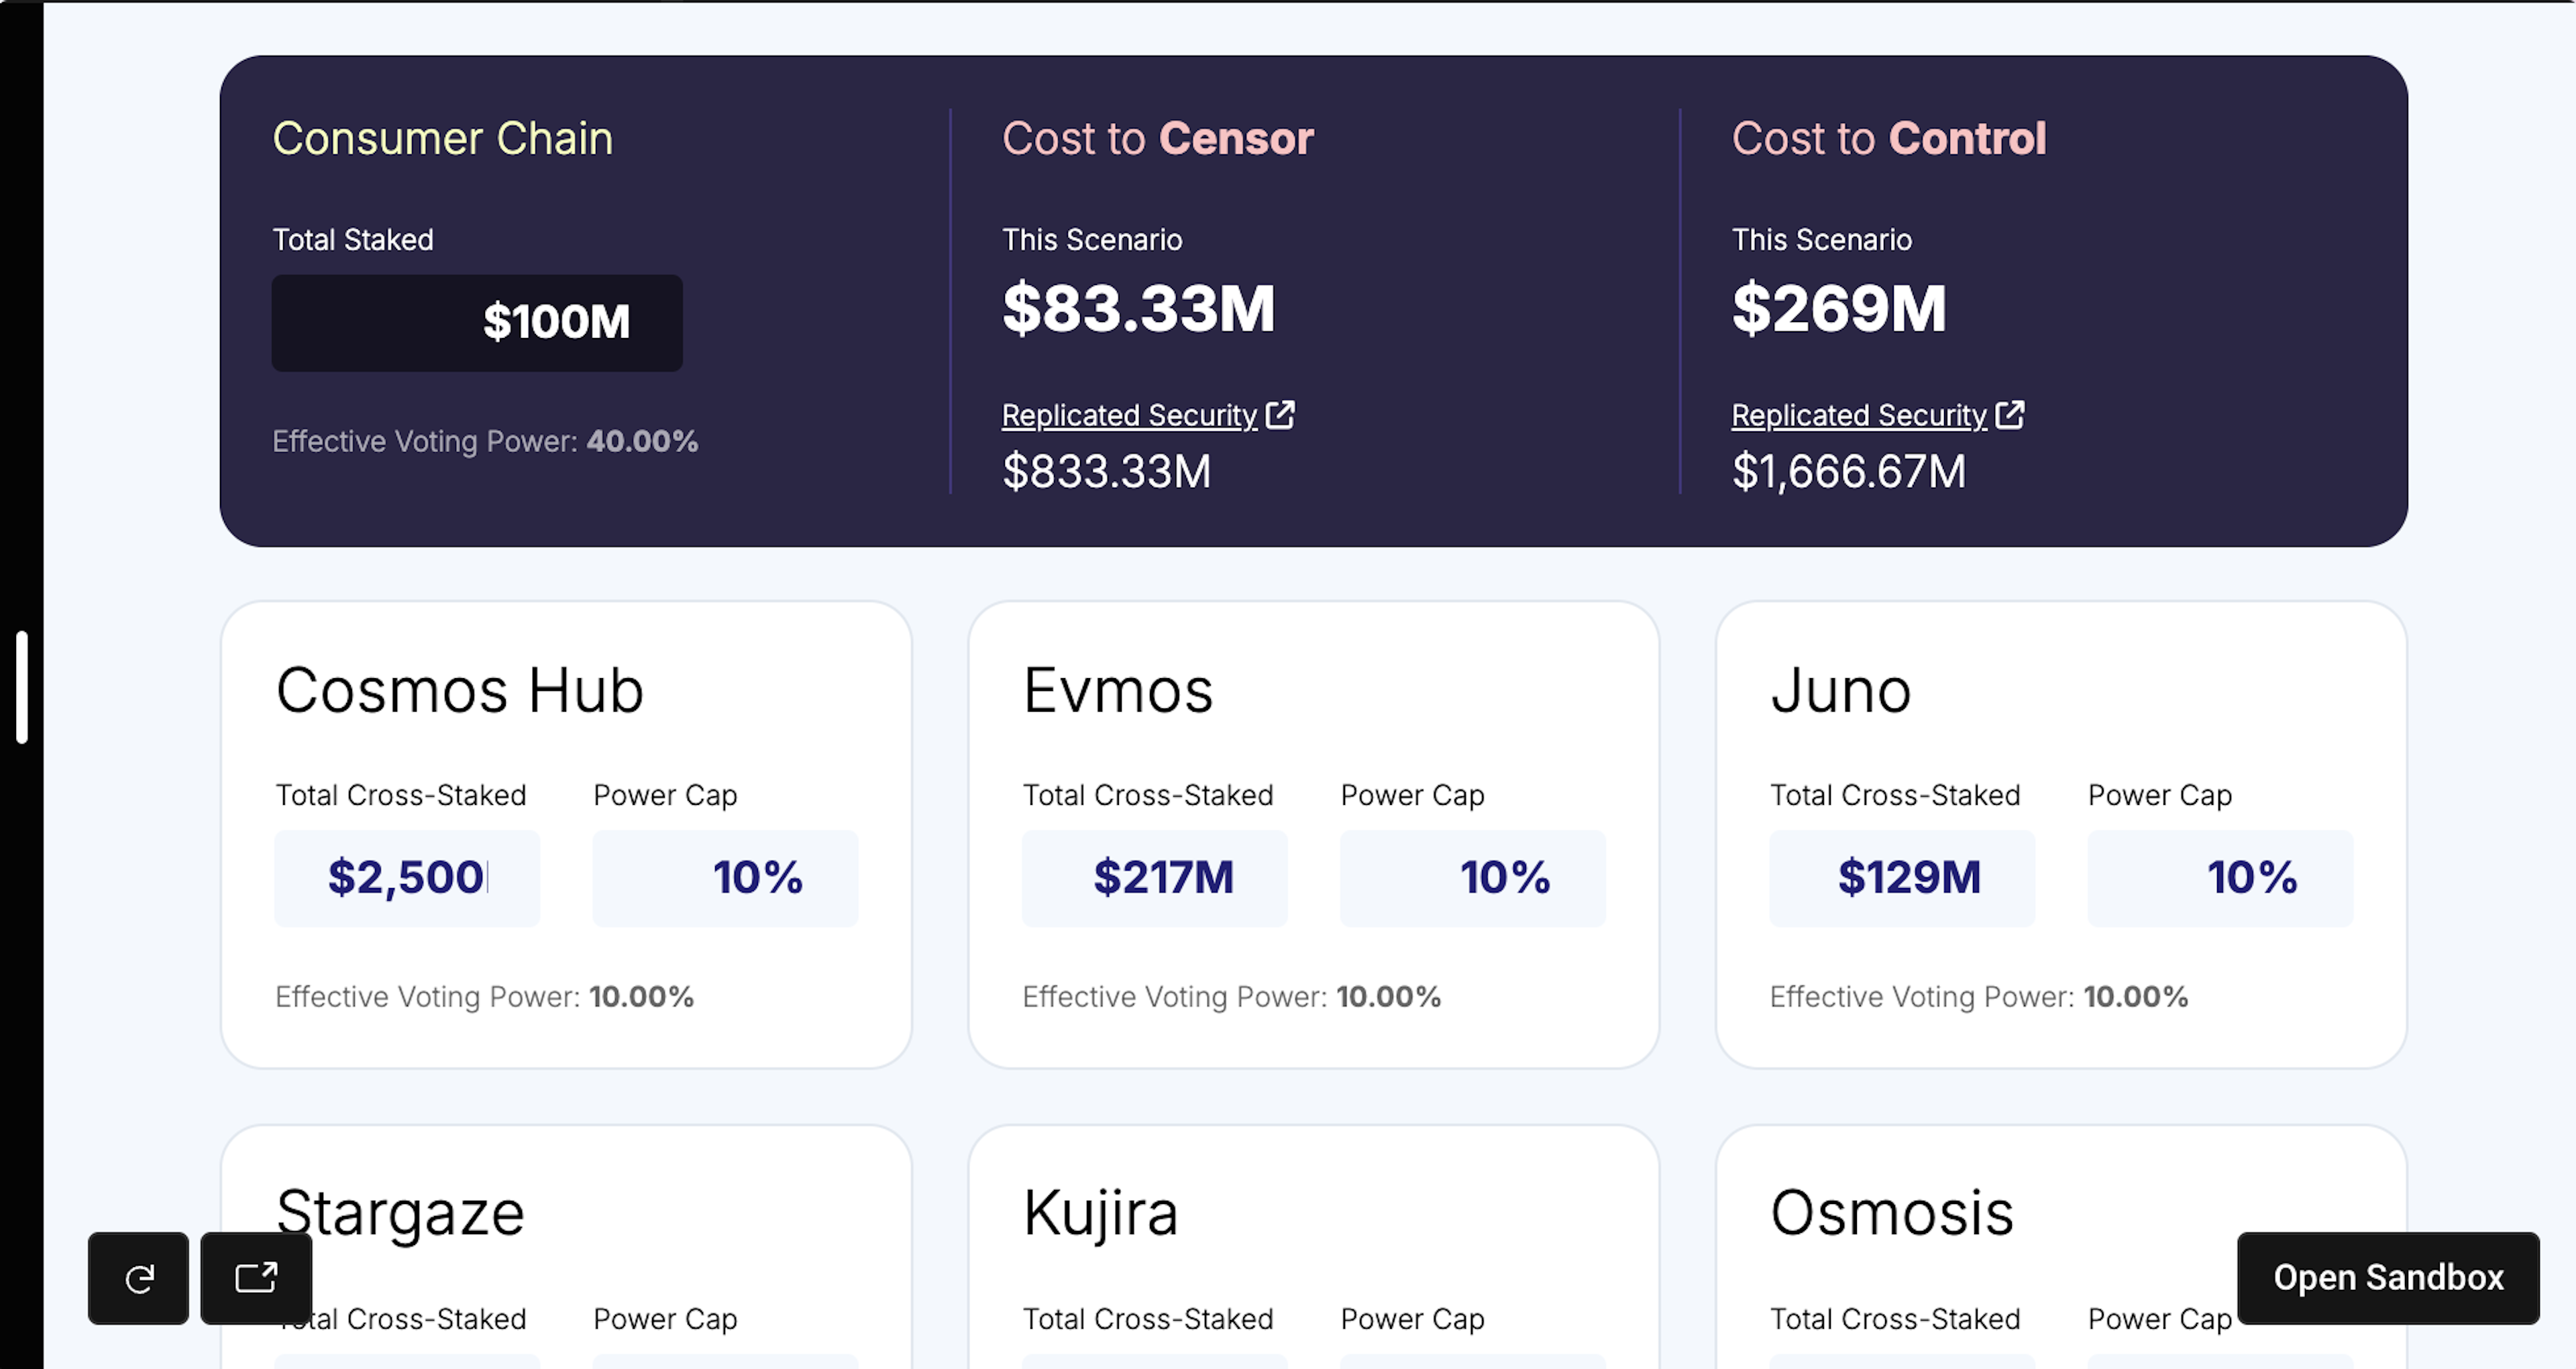Edit Consumer Chain Total Staked $100M field

pos(477,323)
